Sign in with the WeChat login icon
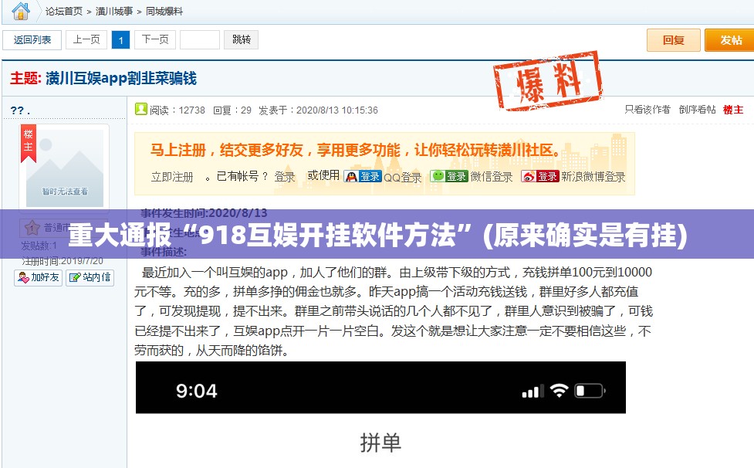Image resolution: width=754 pixels, height=468 pixels. coord(437,176)
